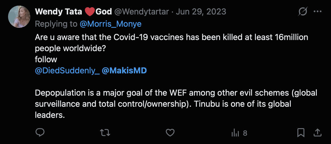
Task: Open Wendy Tata's profile picture
Action: pyautogui.click(x=19, y=16)
